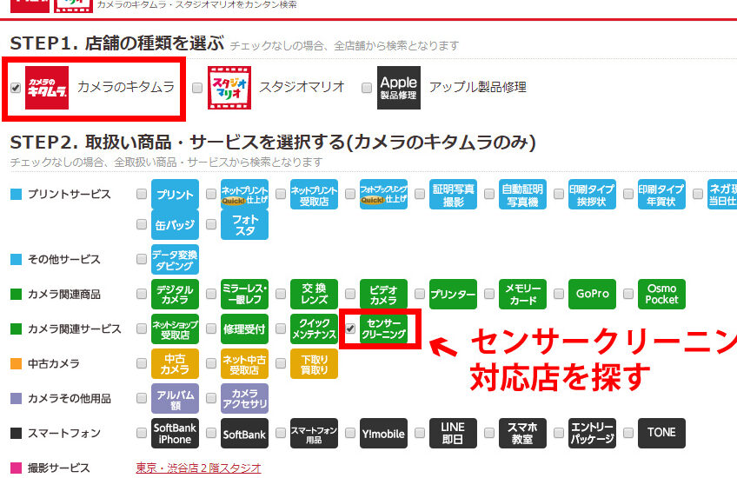Enable the スタジオマリオ store checkbox
The image size is (737, 478).
click(197, 88)
